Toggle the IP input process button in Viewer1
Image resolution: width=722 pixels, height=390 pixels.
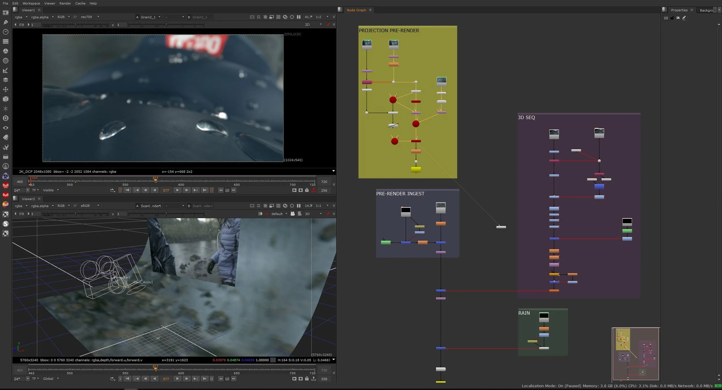pos(75,17)
